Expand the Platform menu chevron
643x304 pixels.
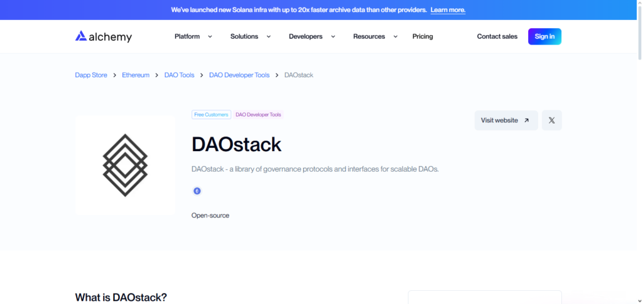click(210, 36)
